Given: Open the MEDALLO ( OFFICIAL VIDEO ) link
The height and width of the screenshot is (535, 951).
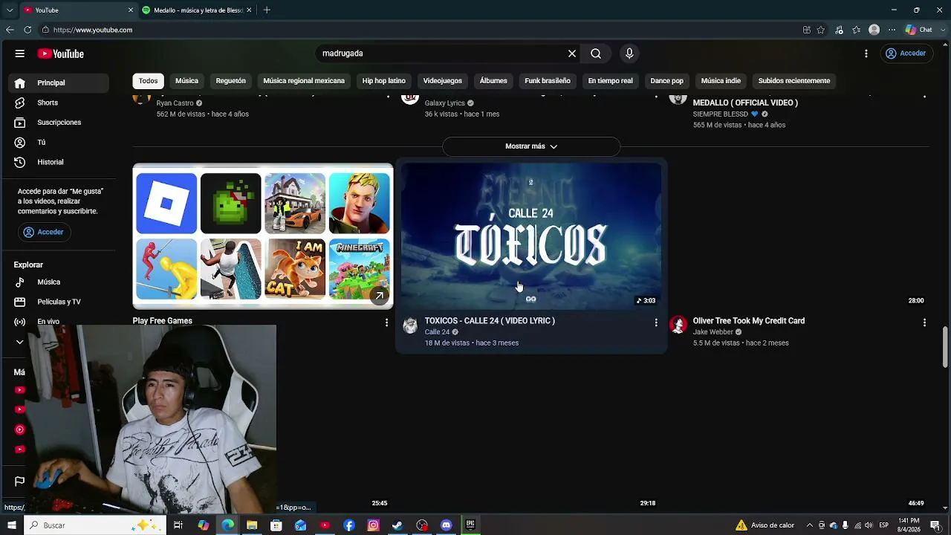Looking at the screenshot, I should [745, 103].
